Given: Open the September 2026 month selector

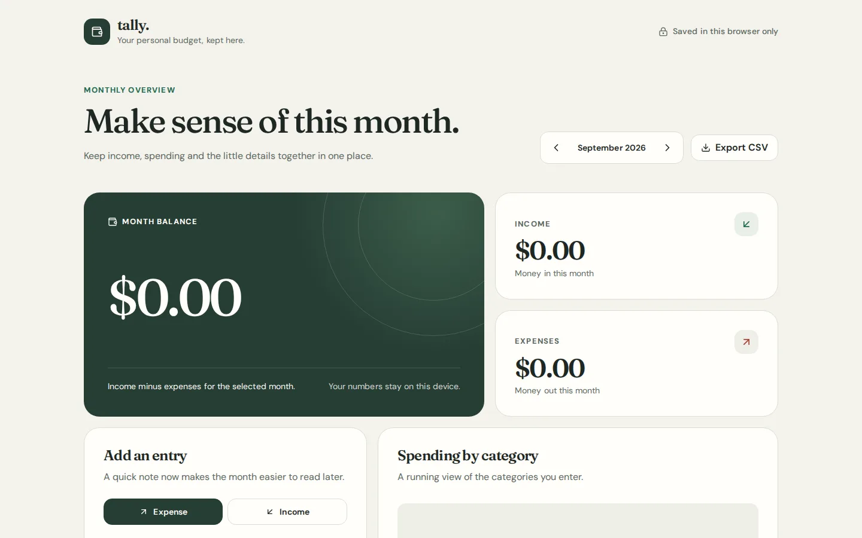Looking at the screenshot, I should [x=611, y=148].
